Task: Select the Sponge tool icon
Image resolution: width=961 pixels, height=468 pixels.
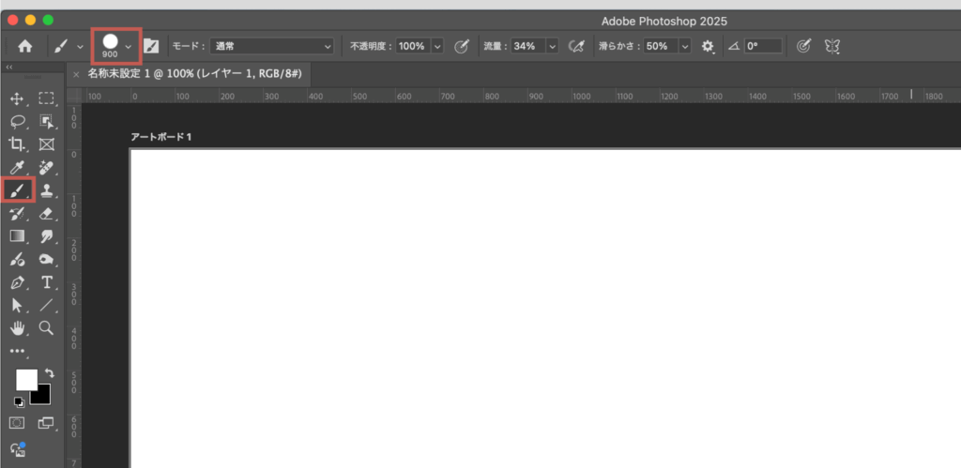Action: (47, 260)
